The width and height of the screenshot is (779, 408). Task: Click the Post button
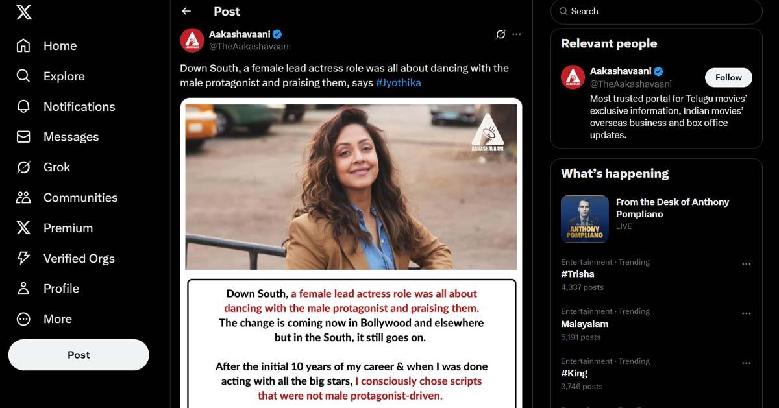(x=79, y=355)
